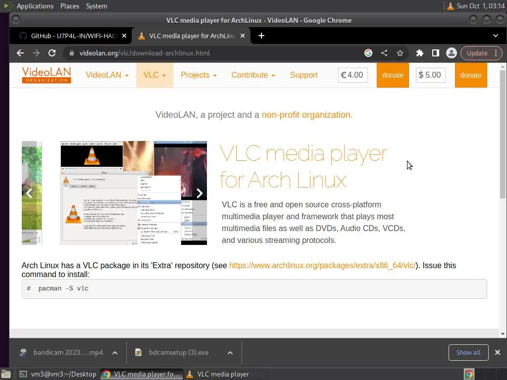Click the Chrome icon in bottom-right panel
Viewport: 507px width, 380px height.
click(469, 374)
